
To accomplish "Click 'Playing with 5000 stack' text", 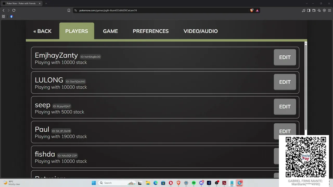I will tap(60, 112).
